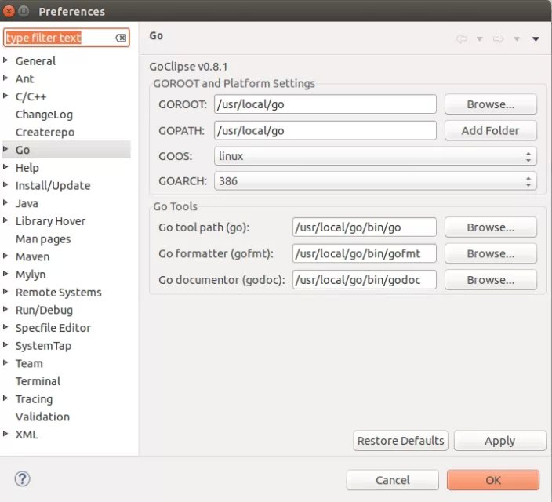This screenshot has height=502, width=552.
Task: Go forward with the right arrow icon
Action: (499, 38)
